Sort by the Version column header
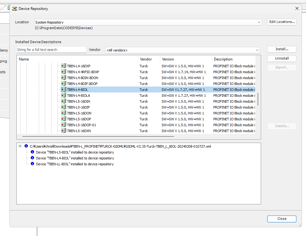306x236 pixels. click(186, 59)
